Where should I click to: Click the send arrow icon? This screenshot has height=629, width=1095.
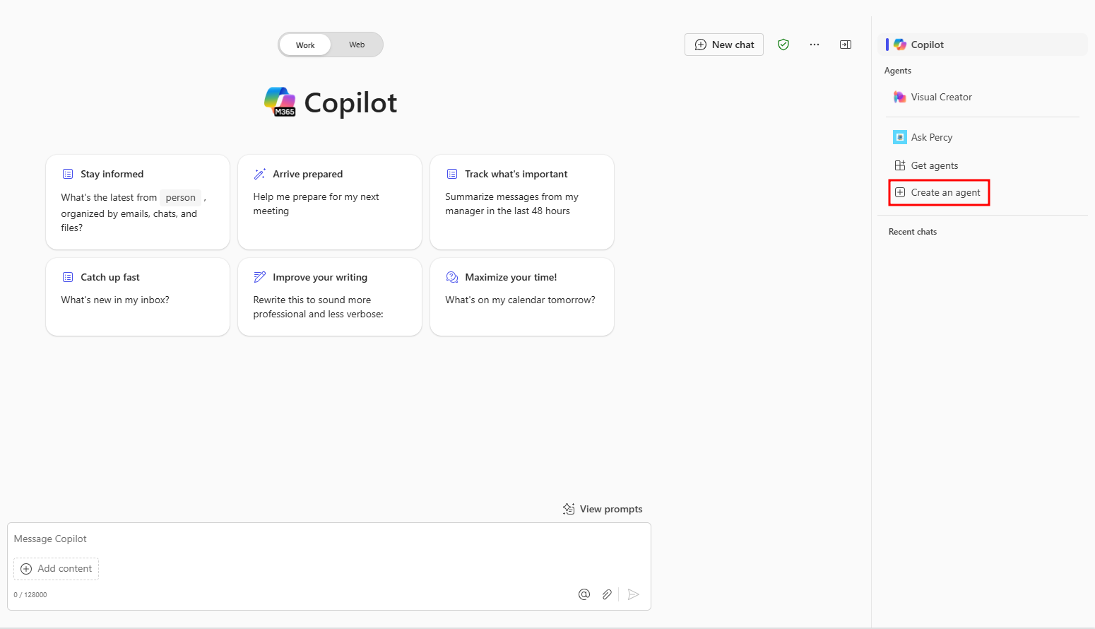click(x=634, y=594)
